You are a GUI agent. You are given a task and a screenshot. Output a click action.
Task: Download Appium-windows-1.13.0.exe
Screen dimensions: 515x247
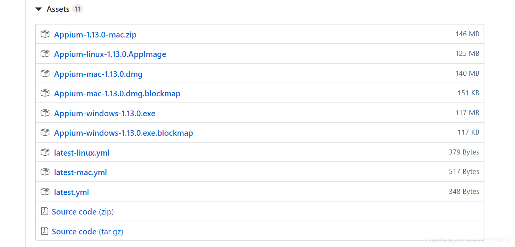tap(105, 114)
